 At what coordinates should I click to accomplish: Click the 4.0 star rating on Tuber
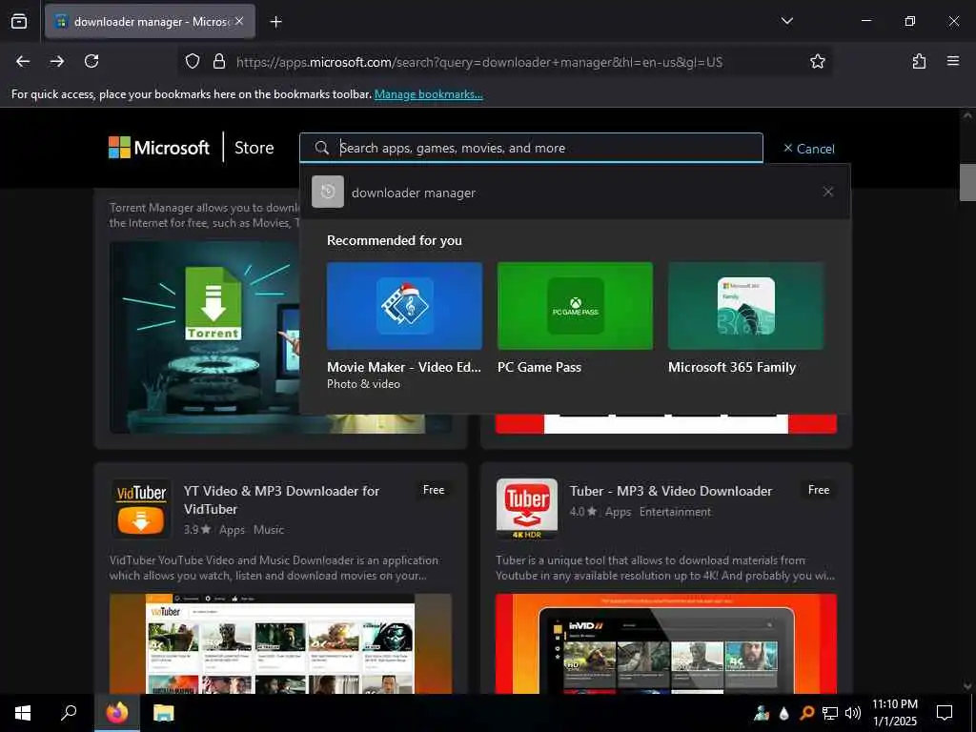click(x=583, y=512)
